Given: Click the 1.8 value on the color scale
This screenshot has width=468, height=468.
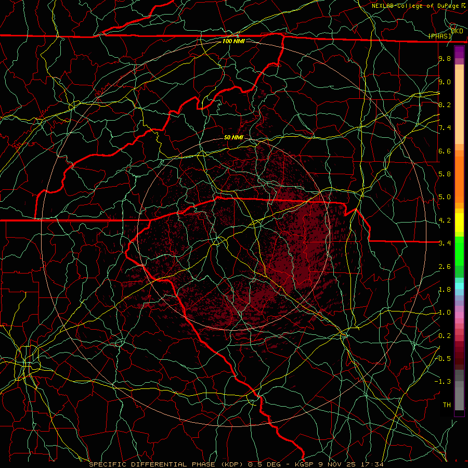Looking at the screenshot, I should coord(445,290).
